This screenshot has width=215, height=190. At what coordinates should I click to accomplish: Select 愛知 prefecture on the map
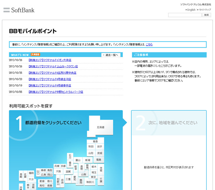point(75,178)
